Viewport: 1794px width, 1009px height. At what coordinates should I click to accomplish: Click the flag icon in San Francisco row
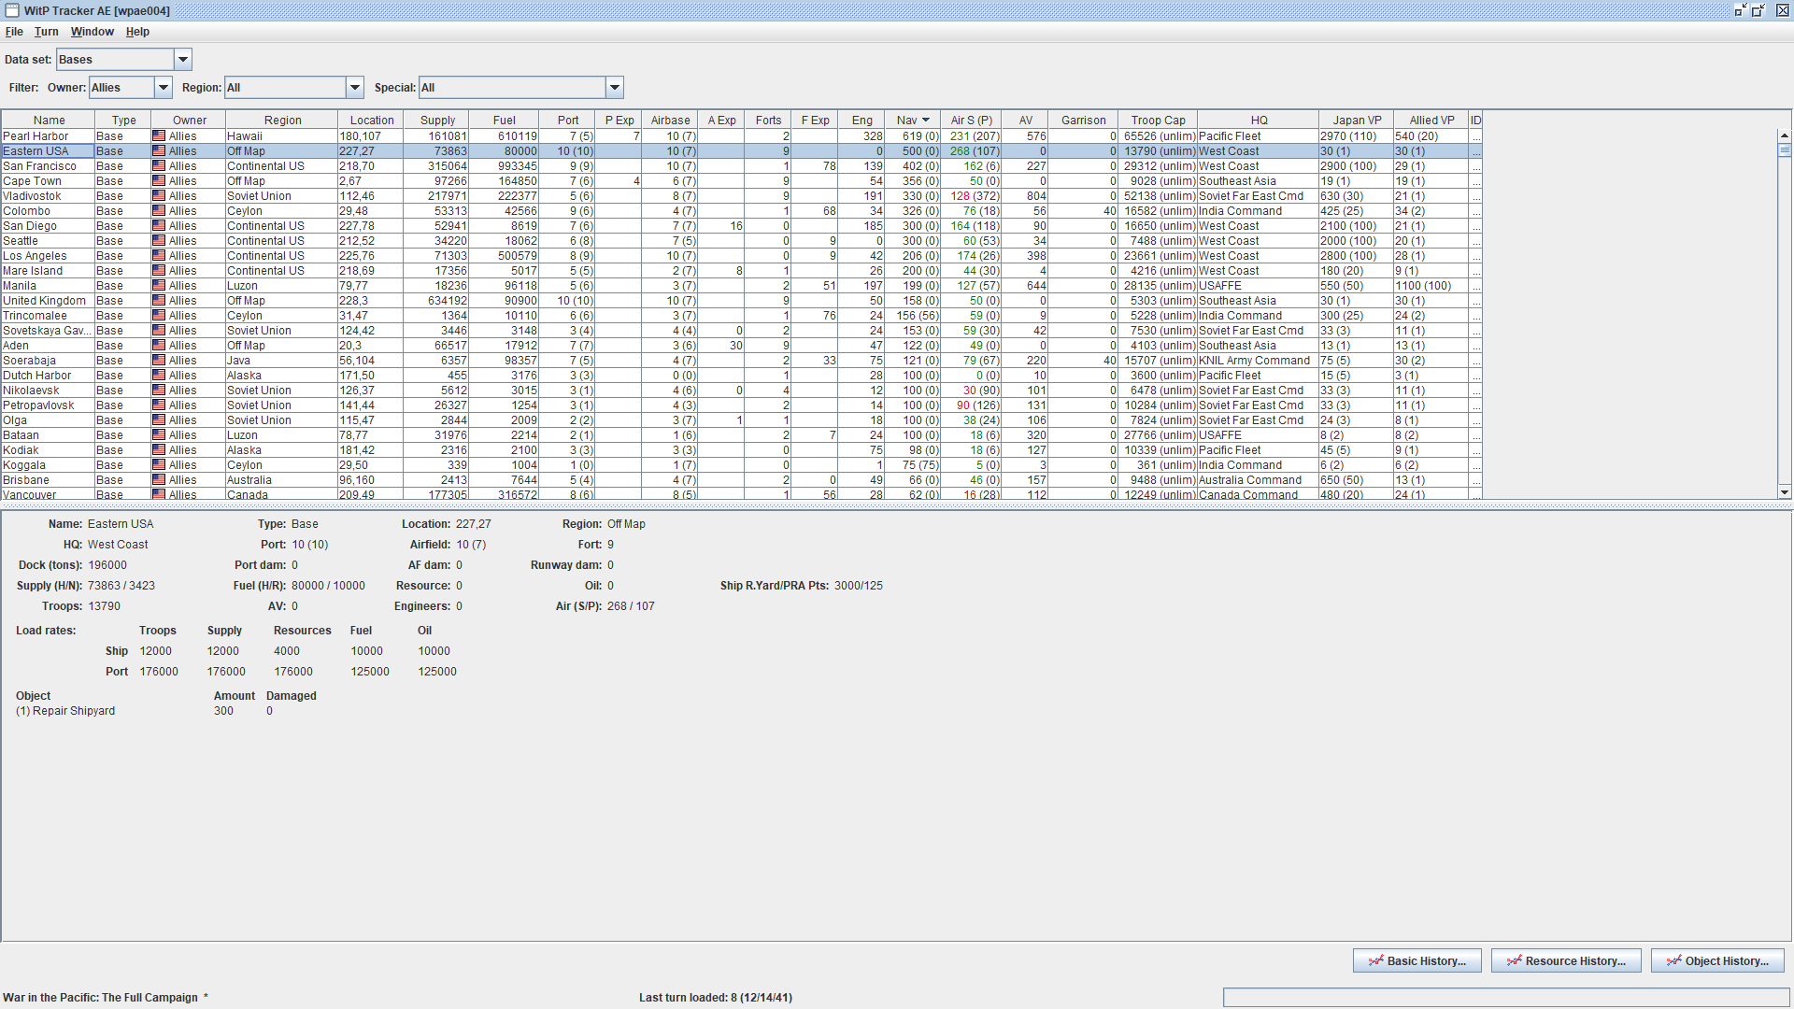tap(159, 166)
